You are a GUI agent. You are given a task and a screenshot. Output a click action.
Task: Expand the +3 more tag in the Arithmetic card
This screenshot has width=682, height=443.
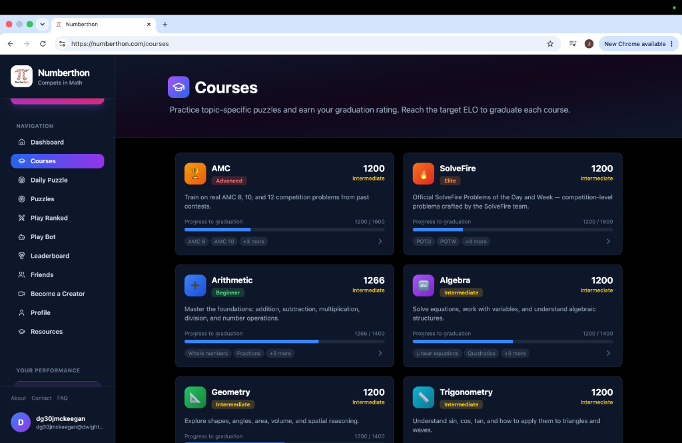(x=280, y=353)
